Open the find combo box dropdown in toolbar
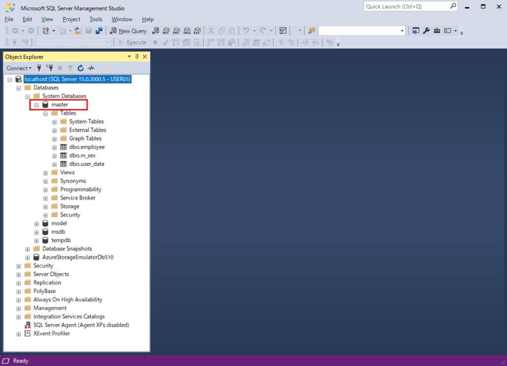 (402, 31)
